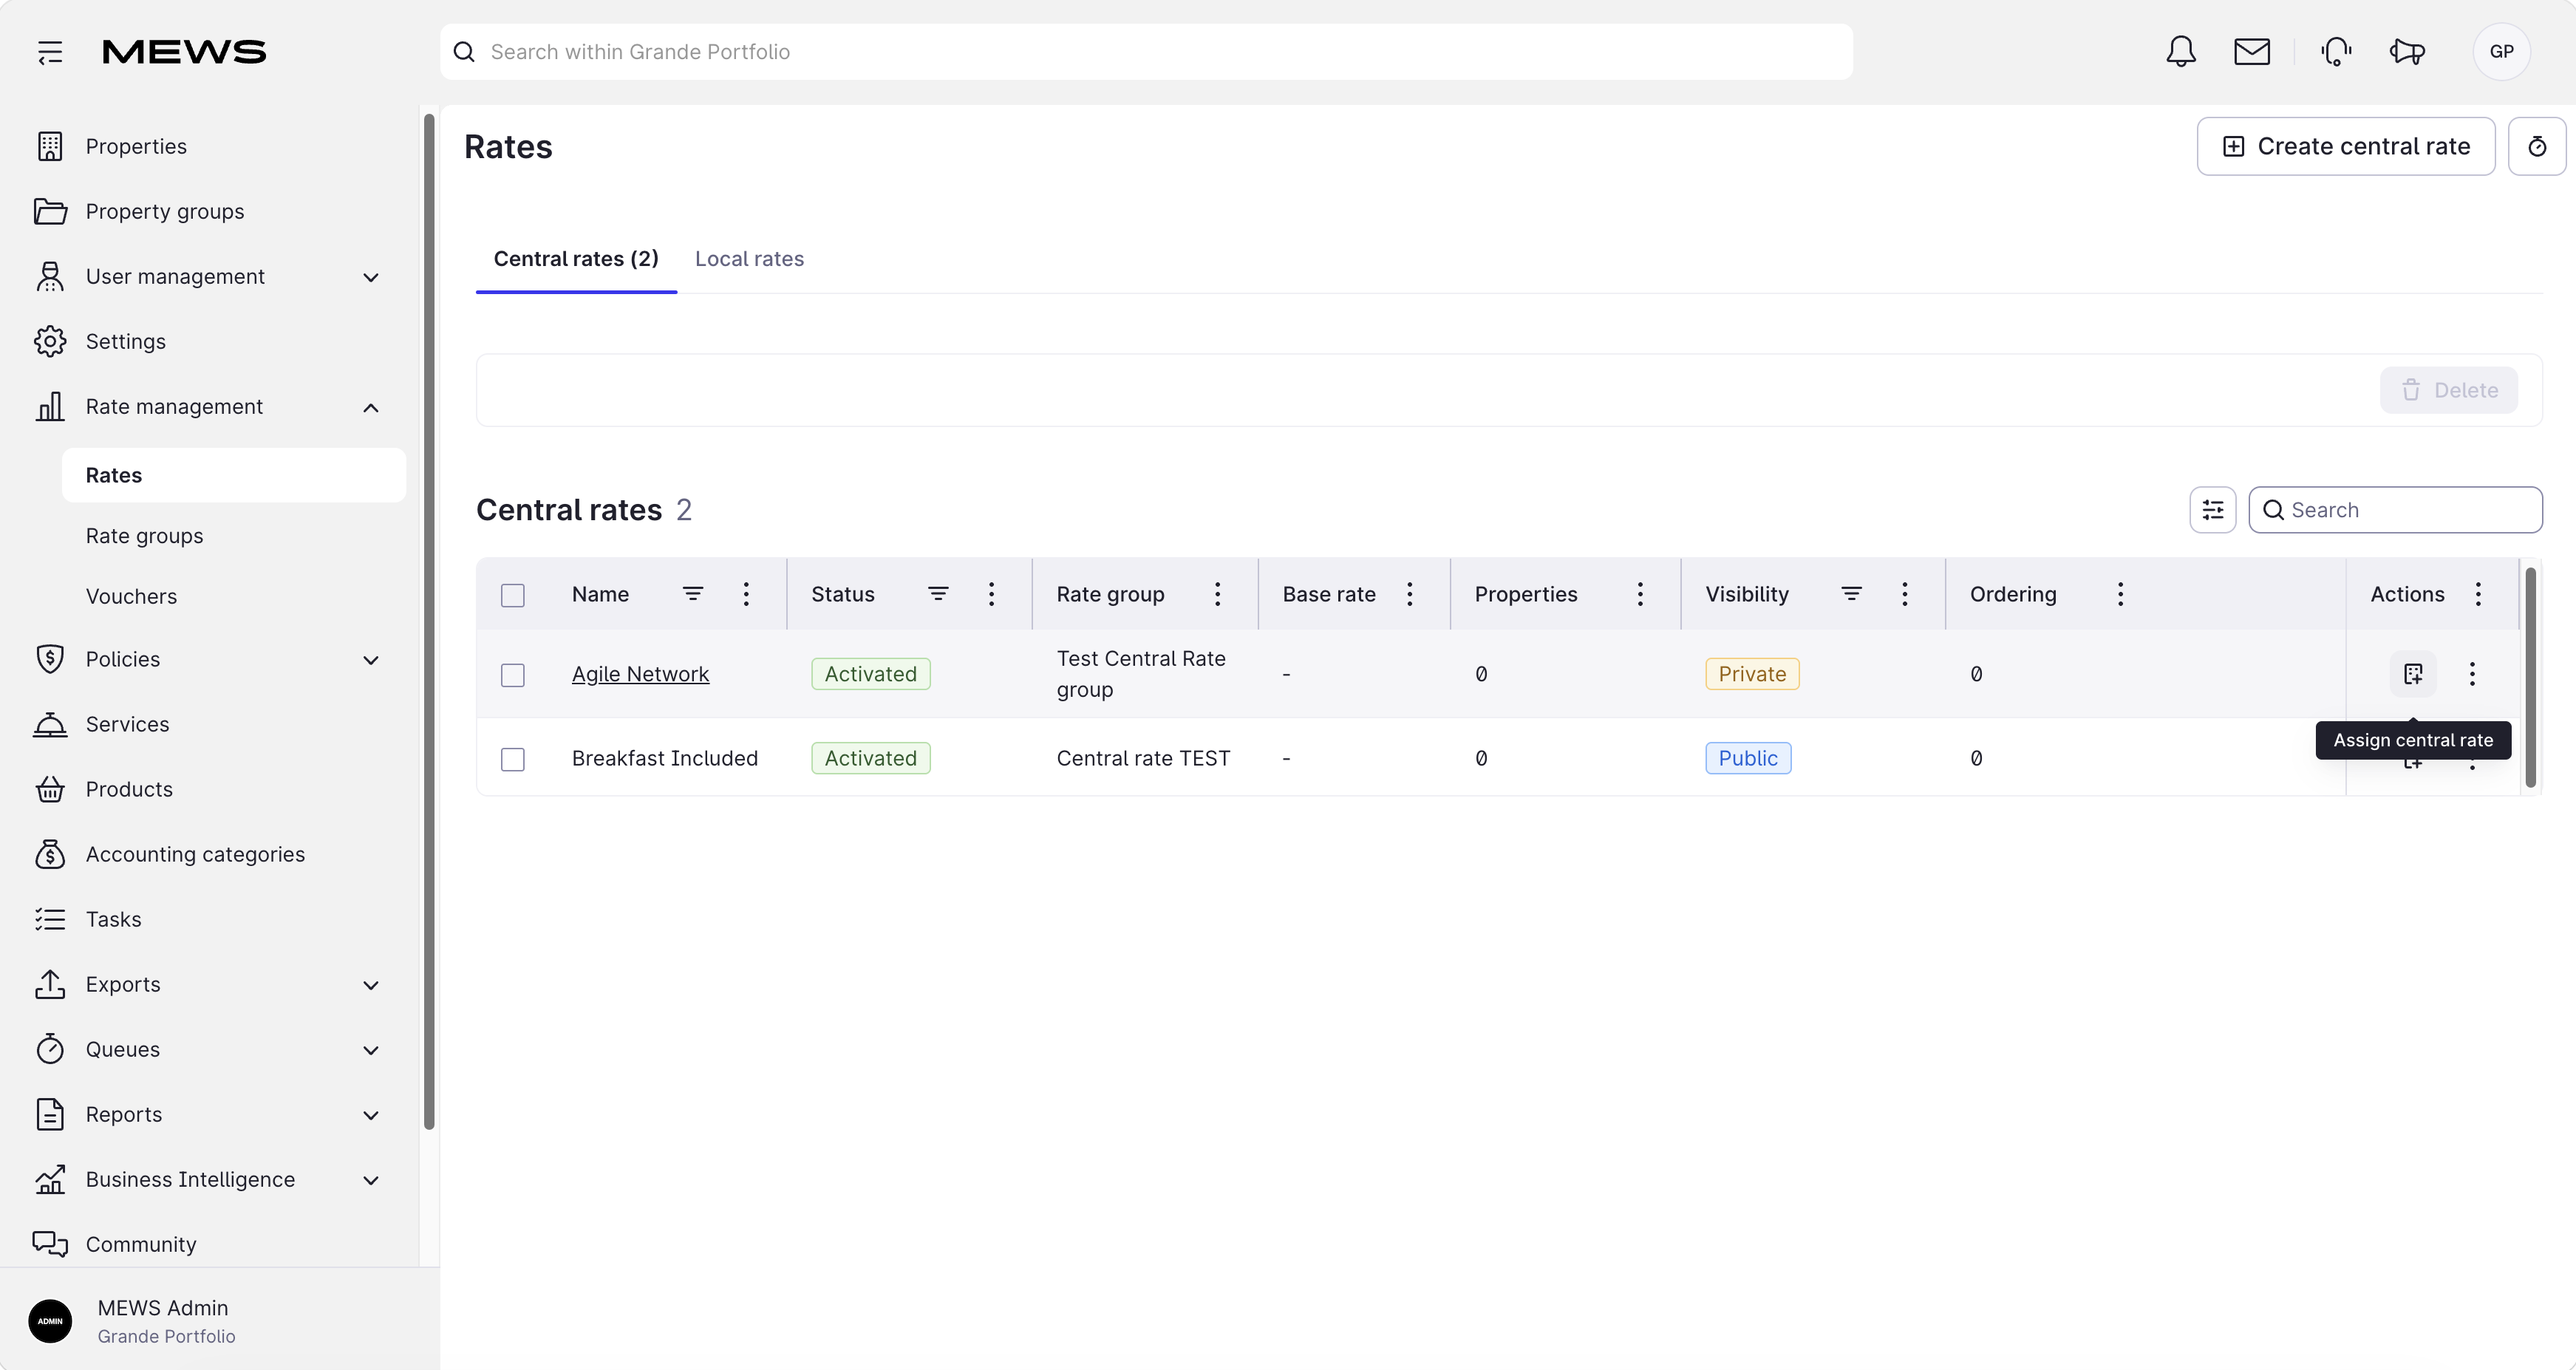Click Create central rate button
This screenshot has width=2576, height=1370.
pyautogui.click(x=2345, y=147)
